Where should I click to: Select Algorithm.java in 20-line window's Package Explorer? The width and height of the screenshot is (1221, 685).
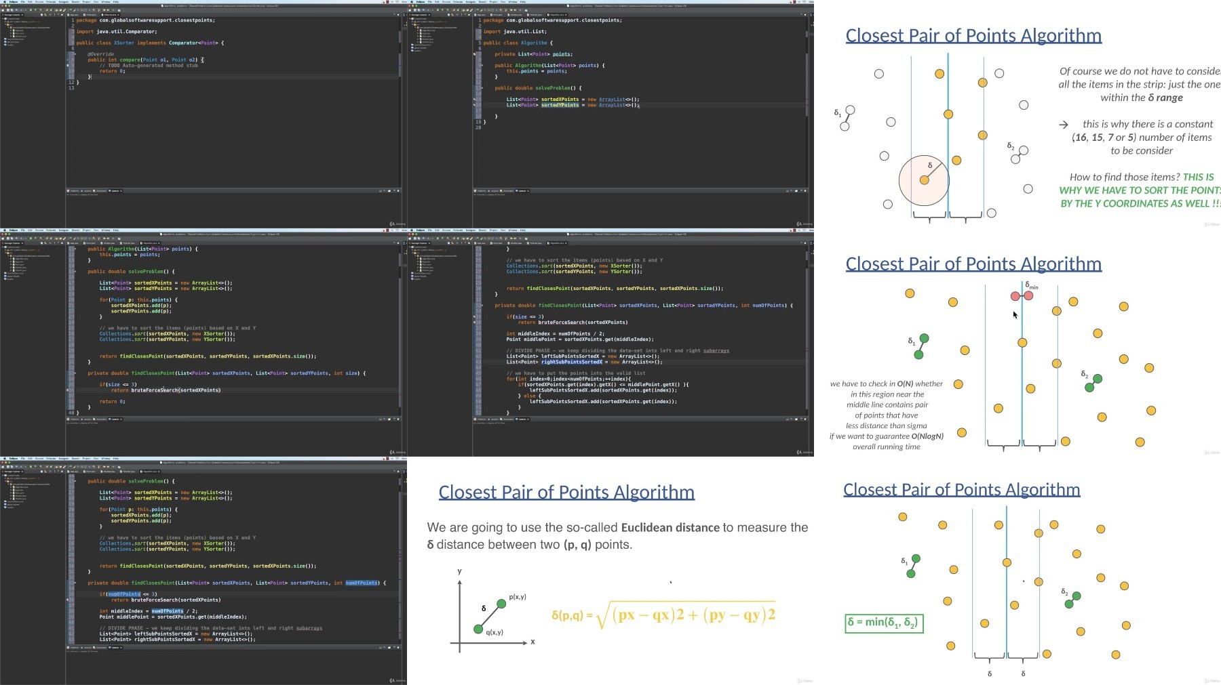coord(428,30)
